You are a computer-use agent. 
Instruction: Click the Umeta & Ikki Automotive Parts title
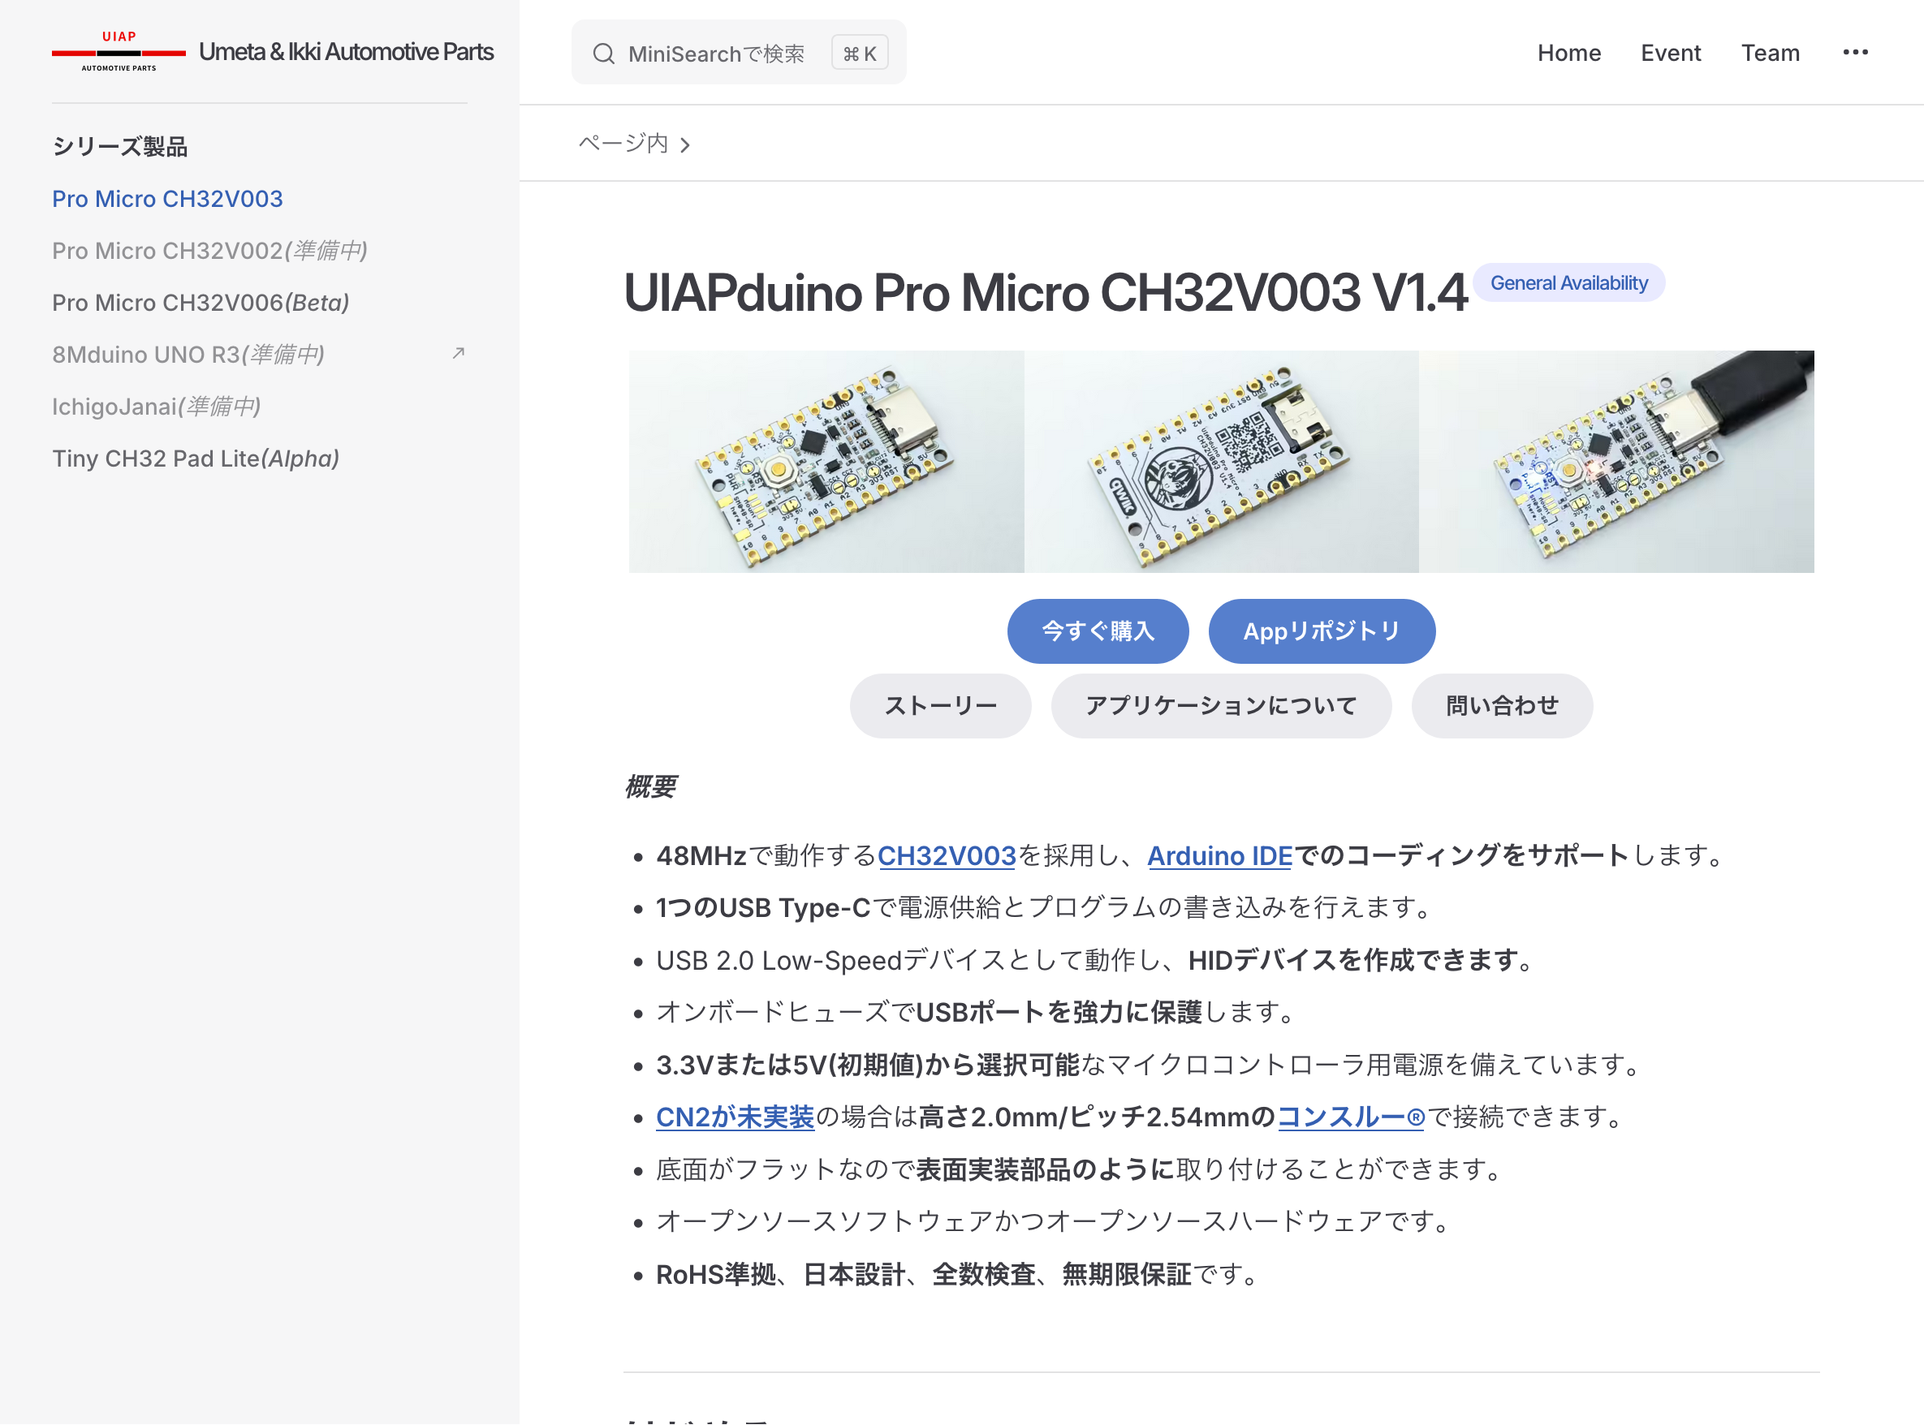pyautogui.click(x=346, y=52)
